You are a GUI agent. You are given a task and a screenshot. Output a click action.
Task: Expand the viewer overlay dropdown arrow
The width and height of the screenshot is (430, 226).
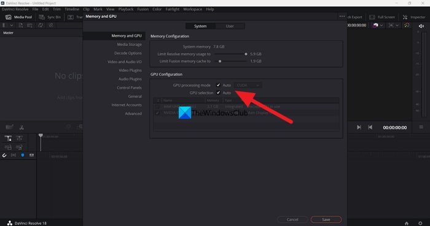point(381,25)
